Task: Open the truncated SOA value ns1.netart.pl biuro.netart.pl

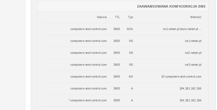Action: coord(182,29)
